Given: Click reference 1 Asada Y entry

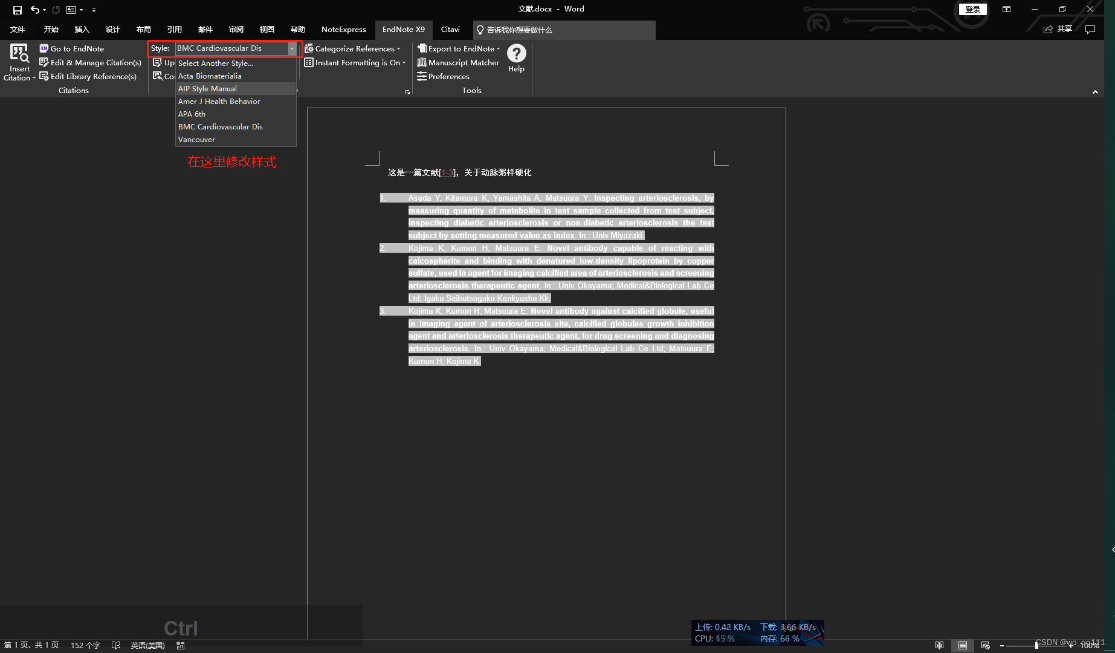Looking at the screenshot, I should (547, 216).
